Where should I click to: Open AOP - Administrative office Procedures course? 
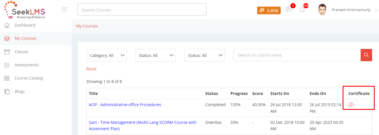pyautogui.click(x=125, y=105)
